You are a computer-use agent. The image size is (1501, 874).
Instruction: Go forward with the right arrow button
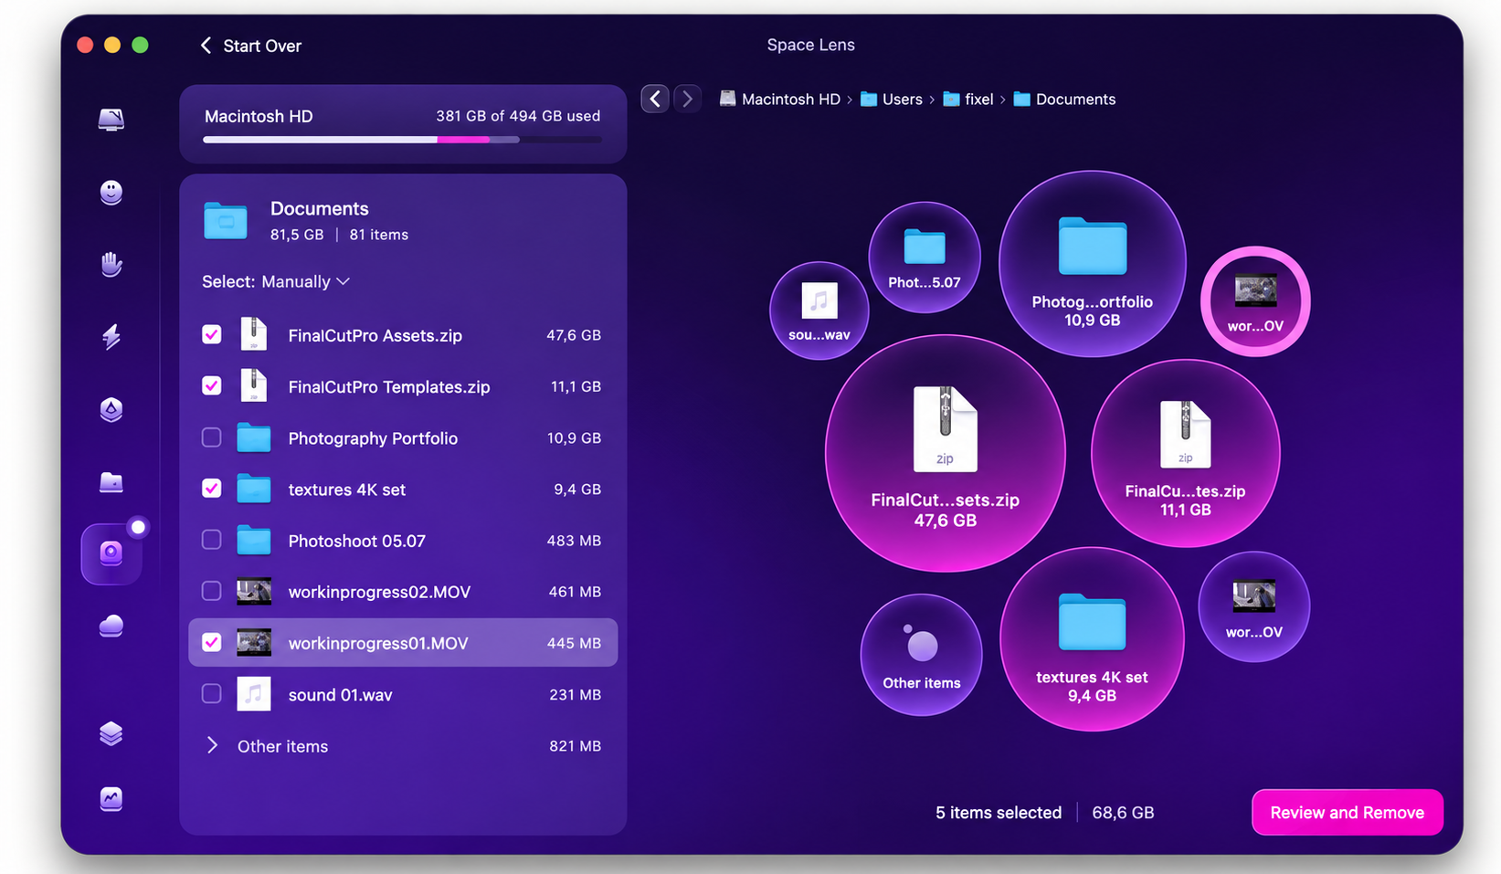click(x=688, y=99)
